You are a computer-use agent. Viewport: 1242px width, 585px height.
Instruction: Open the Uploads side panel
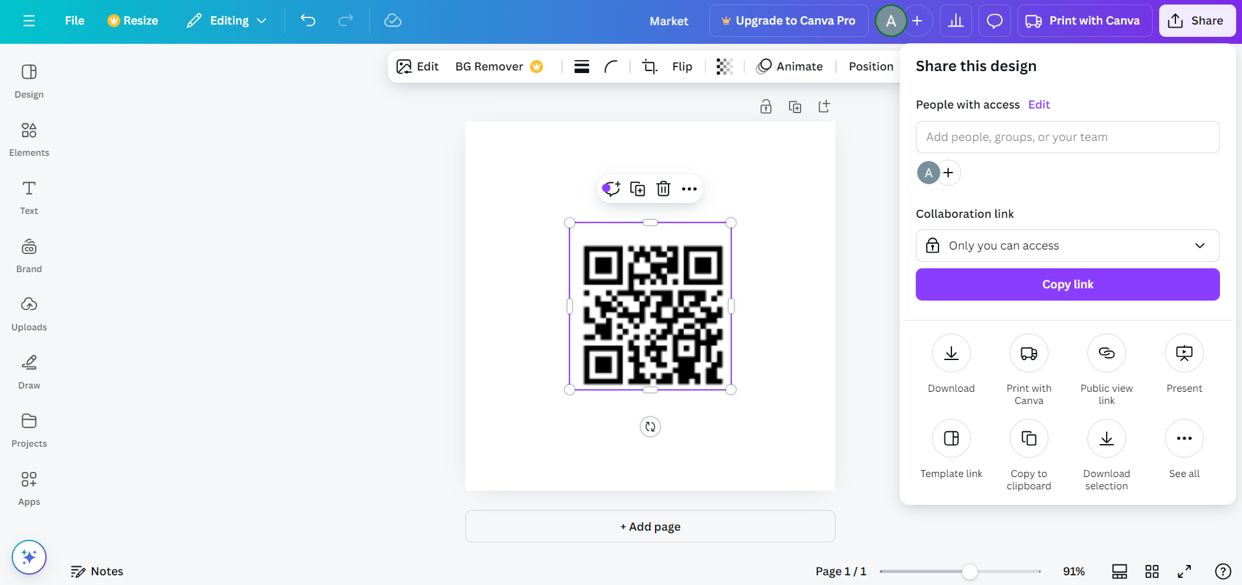point(29,314)
